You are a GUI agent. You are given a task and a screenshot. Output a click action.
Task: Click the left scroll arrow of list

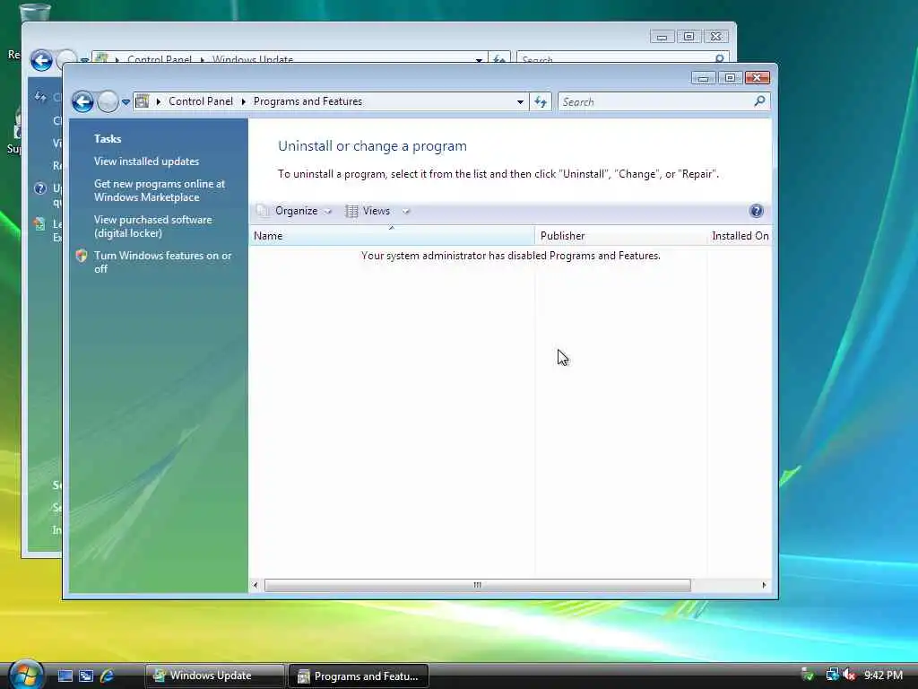click(x=255, y=585)
